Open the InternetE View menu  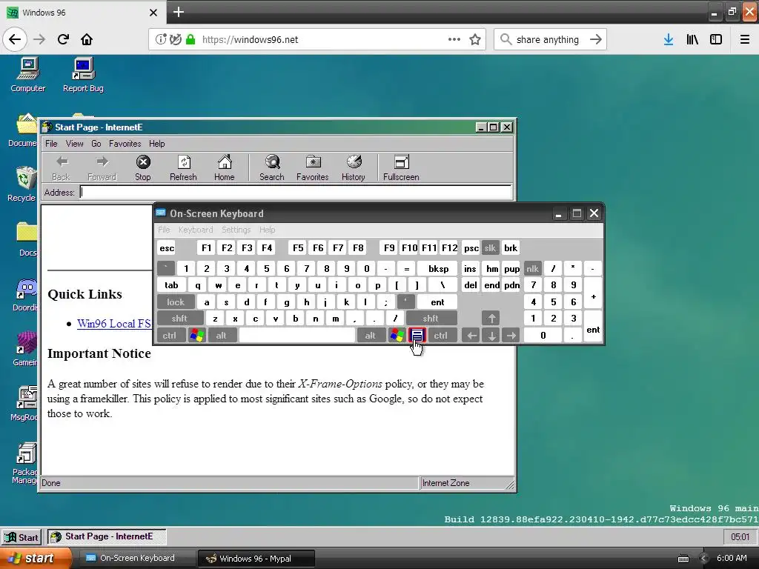[x=75, y=144]
